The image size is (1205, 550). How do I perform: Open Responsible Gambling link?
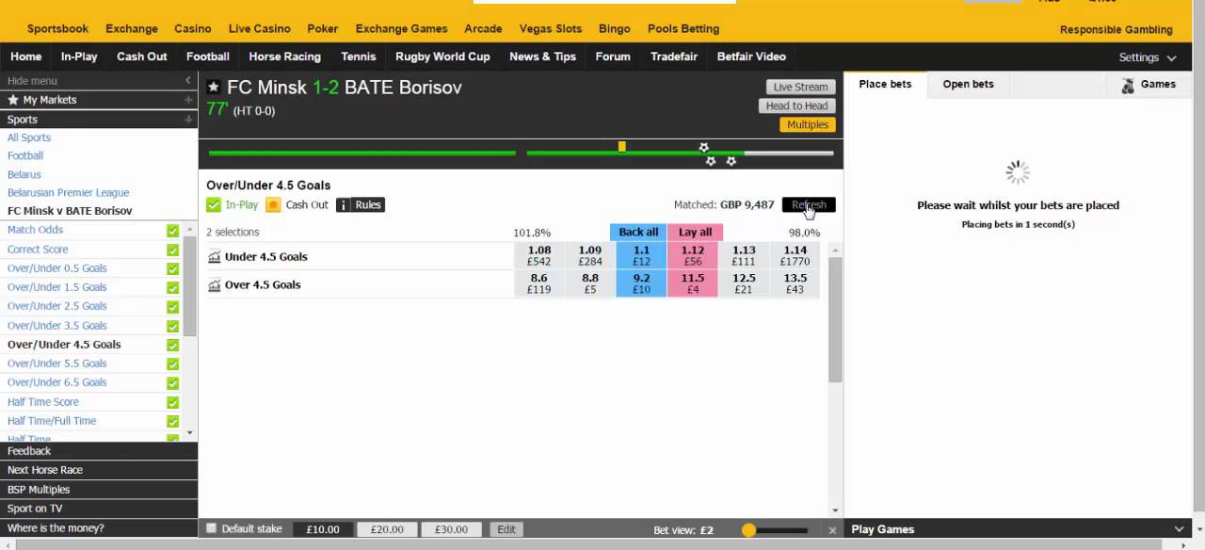(x=1117, y=29)
